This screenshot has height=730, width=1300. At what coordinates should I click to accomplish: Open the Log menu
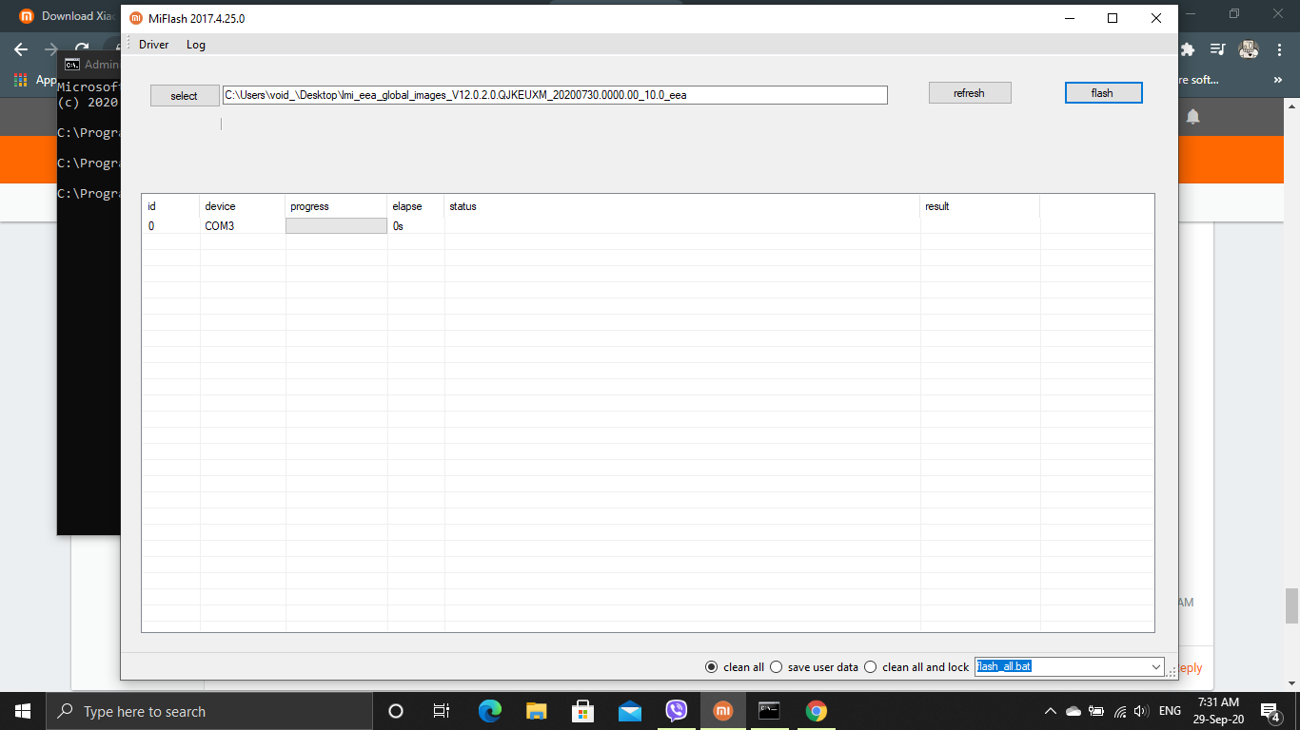[x=195, y=45]
